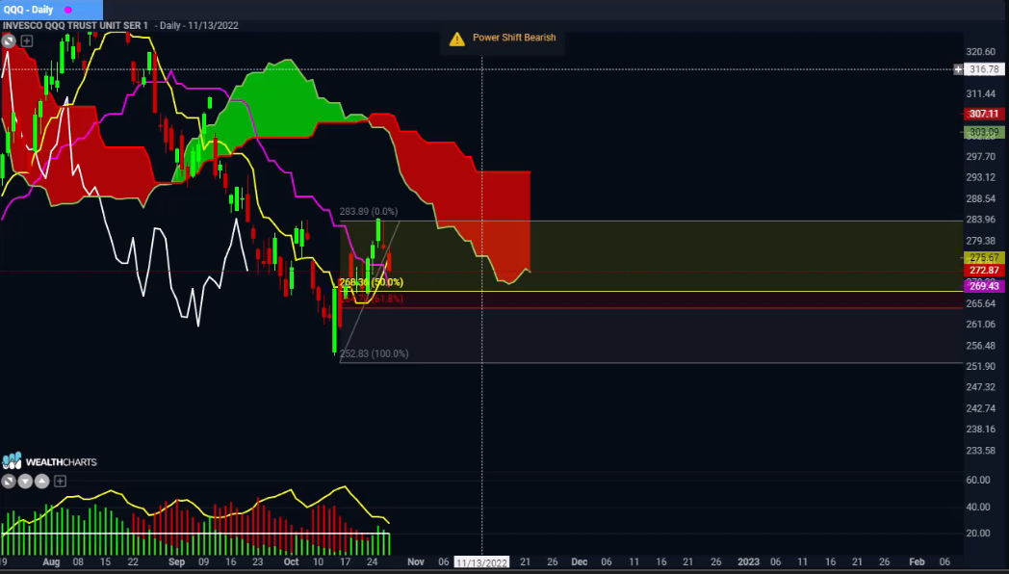This screenshot has height=574, width=1009.
Task: Click the Power Shift warning triangle icon
Action: (457, 39)
